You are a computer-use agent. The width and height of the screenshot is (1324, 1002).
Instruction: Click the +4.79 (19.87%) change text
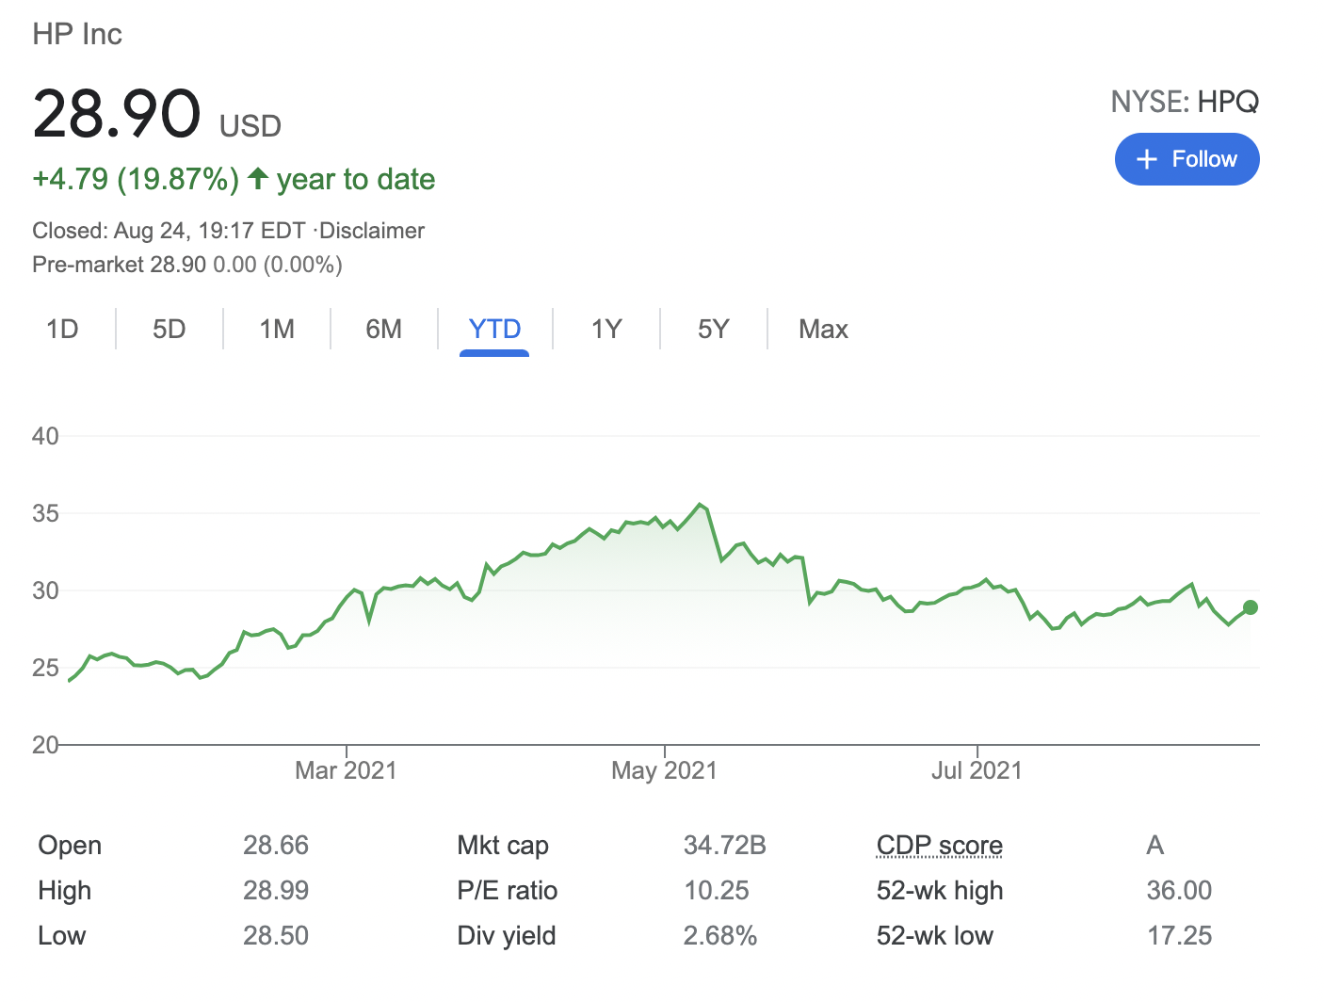(x=136, y=179)
